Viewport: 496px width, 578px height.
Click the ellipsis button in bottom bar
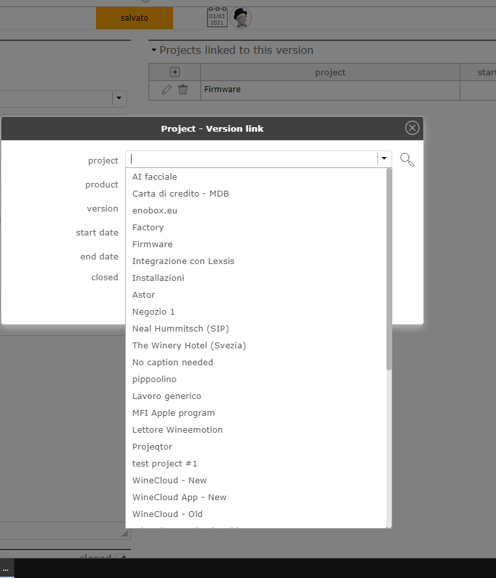click(7, 568)
